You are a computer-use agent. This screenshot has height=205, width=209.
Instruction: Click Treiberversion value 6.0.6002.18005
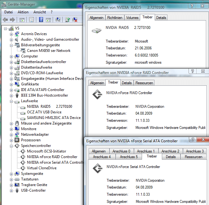[146, 55]
